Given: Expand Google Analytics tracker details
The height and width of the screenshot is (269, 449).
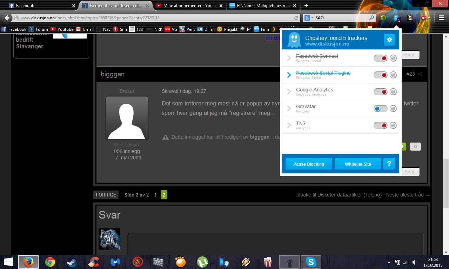Looking at the screenshot, I should 289,92.
